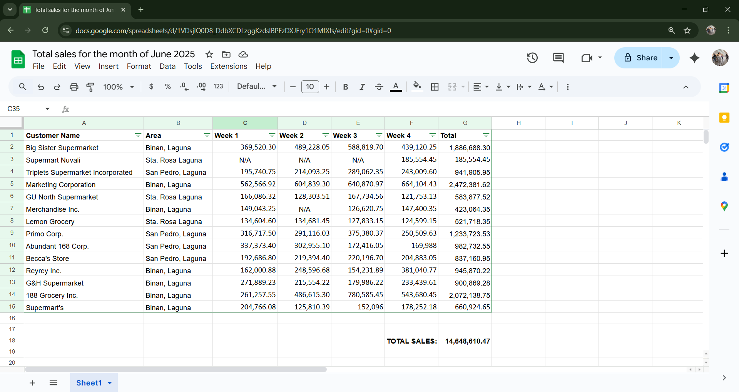The image size is (739, 392).
Task: Open the borders tool
Action: (435, 87)
